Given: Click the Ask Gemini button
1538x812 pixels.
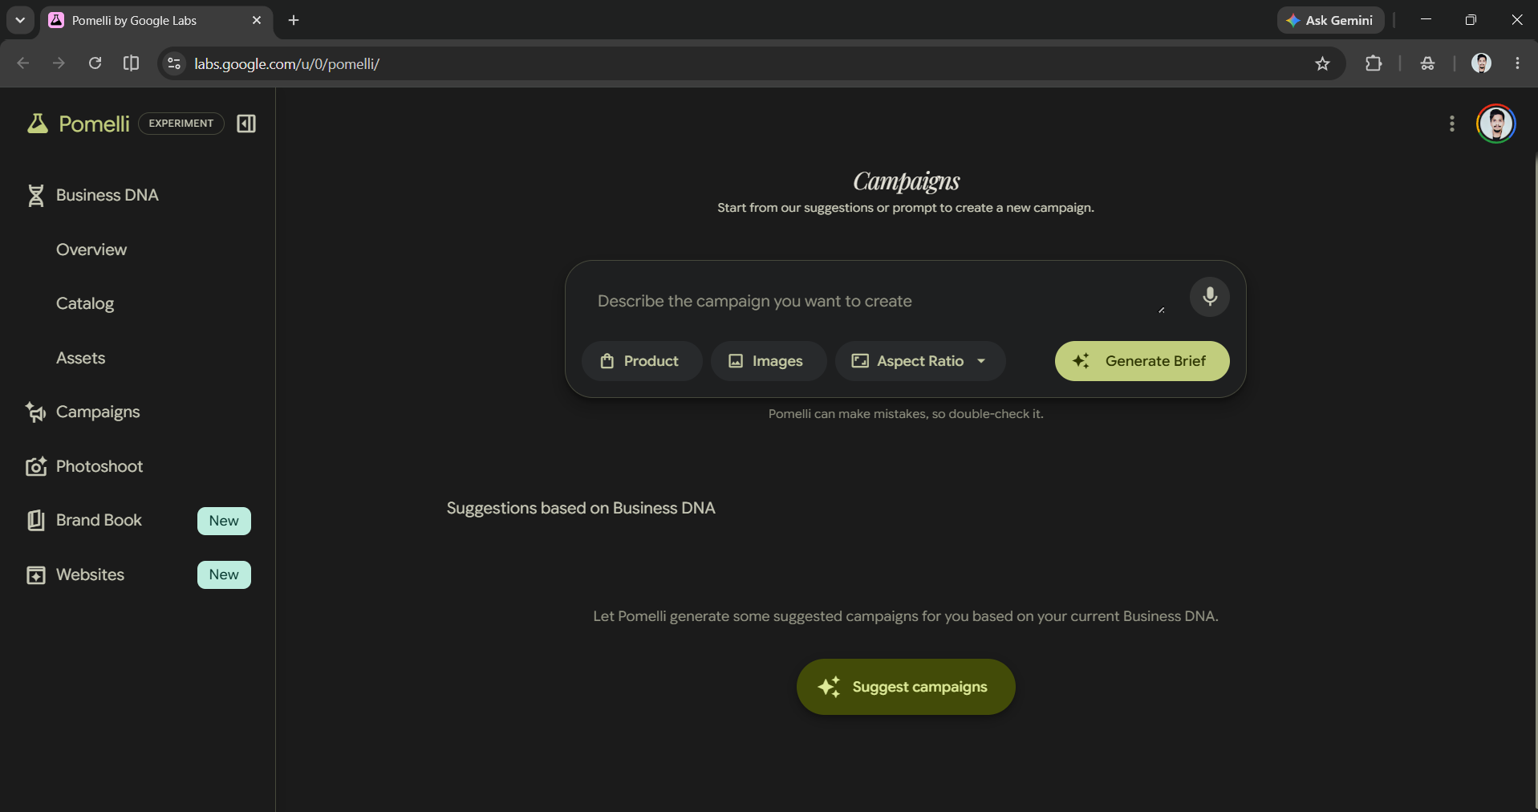Looking at the screenshot, I should (1331, 20).
